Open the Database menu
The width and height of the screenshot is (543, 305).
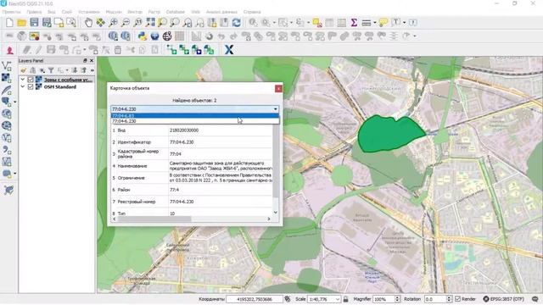[x=176, y=12]
